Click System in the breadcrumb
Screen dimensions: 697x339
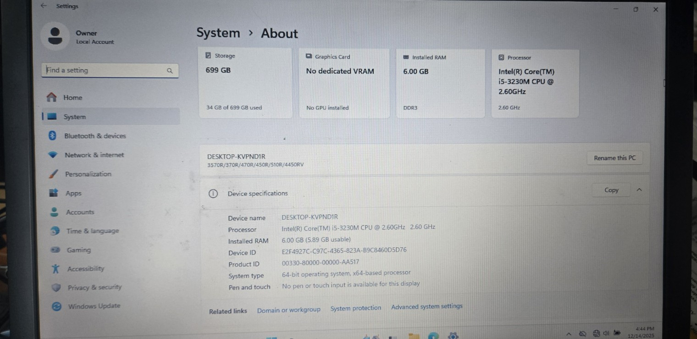point(218,33)
